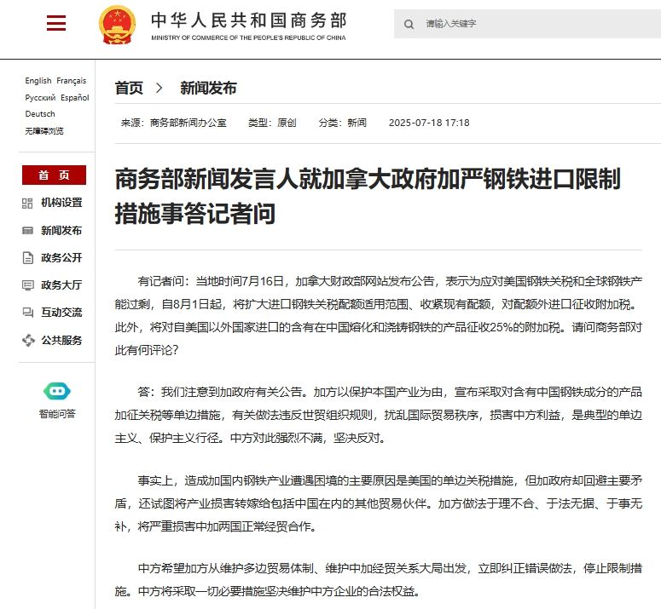Click the 类型：原创 label
The height and width of the screenshot is (609, 661).
[x=272, y=123]
